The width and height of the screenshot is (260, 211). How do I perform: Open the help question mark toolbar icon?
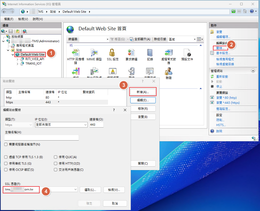[x=252, y=11]
